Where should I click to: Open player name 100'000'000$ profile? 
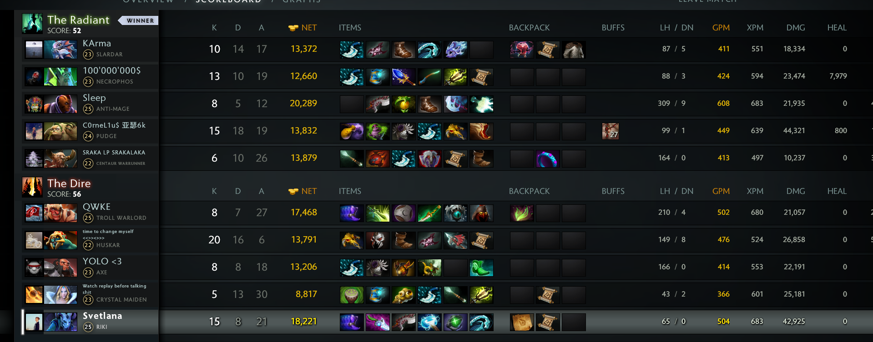[112, 71]
